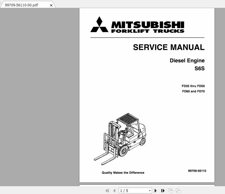Viewport: 225px width, 194px height.
Task: Go to the first page
Action: tap(107, 191)
